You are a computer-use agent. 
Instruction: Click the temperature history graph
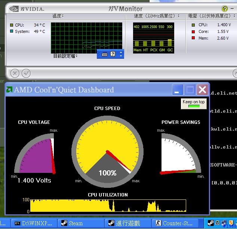tap(86, 38)
